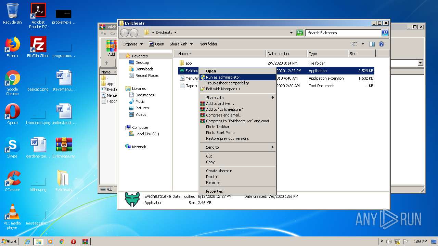Open Recycle Bin on desktop
Screen dimensions: 438x246
[x=12, y=14]
